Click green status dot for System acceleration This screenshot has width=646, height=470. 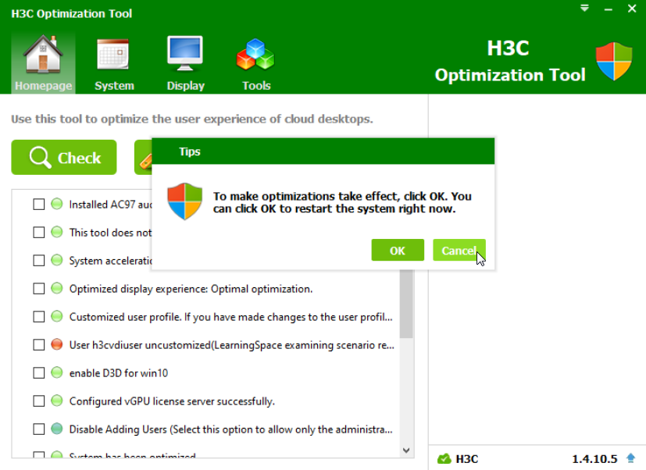[x=57, y=260]
